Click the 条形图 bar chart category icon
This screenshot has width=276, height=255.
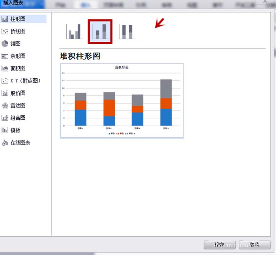(5, 56)
